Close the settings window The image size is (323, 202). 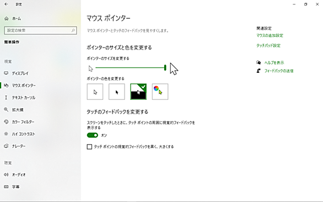tap(317, 4)
